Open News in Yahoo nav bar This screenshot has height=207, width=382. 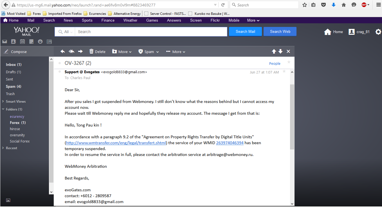pos(68,20)
